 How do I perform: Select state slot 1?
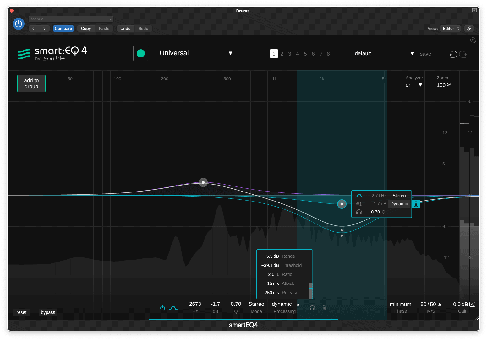pyautogui.click(x=274, y=54)
